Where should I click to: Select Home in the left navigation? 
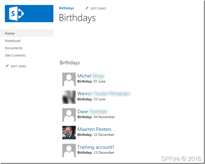pos(9,33)
